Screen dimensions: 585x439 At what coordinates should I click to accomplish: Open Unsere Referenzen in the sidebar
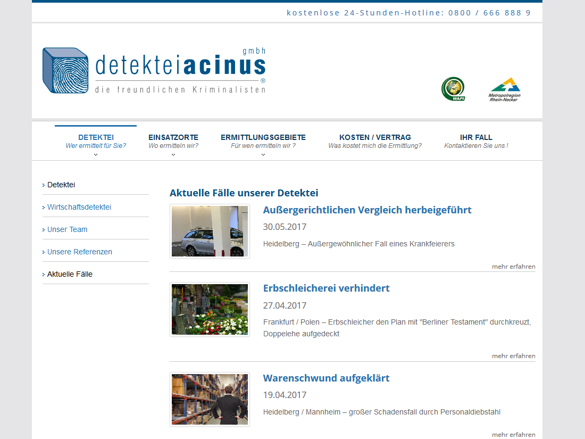click(80, 252)
